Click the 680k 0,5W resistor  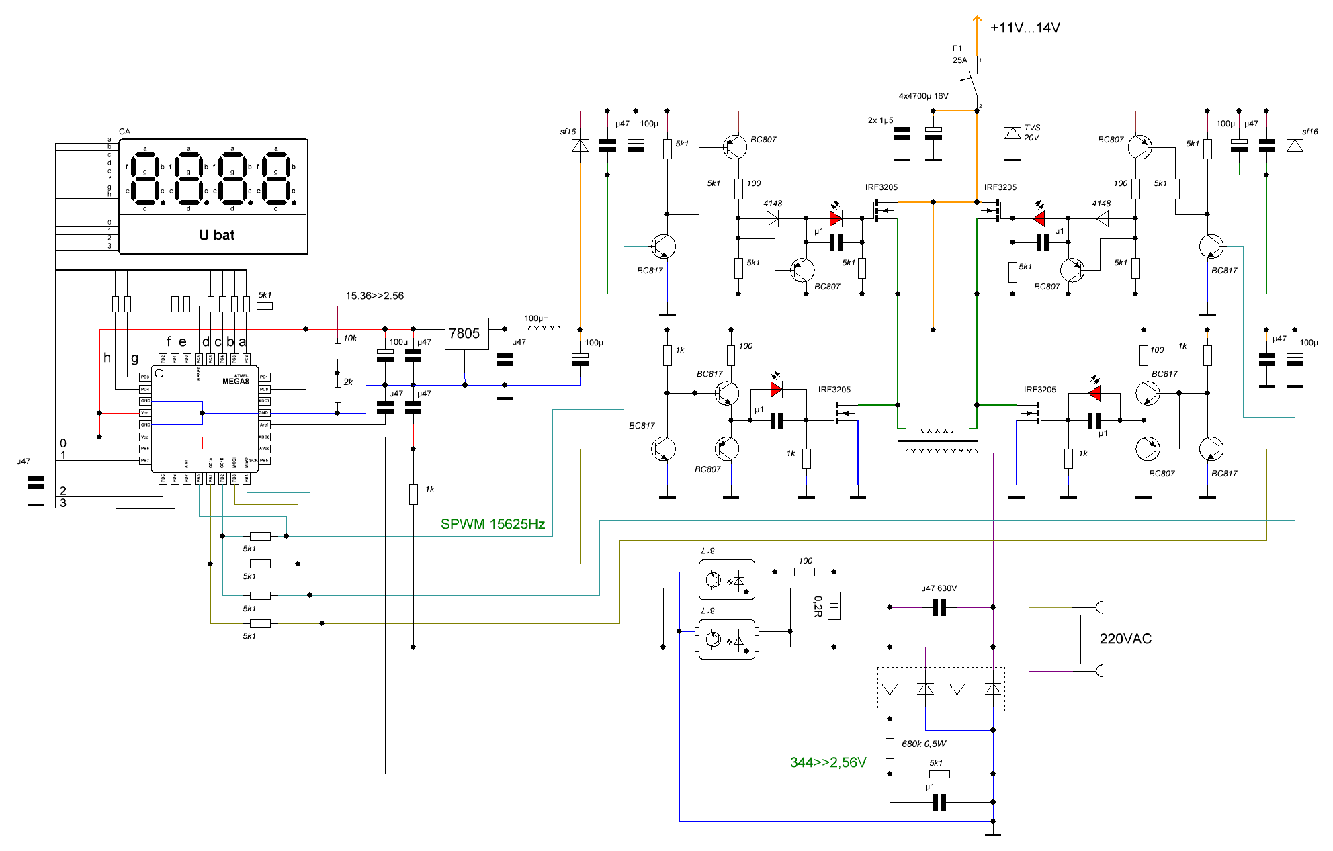point(890,748)
